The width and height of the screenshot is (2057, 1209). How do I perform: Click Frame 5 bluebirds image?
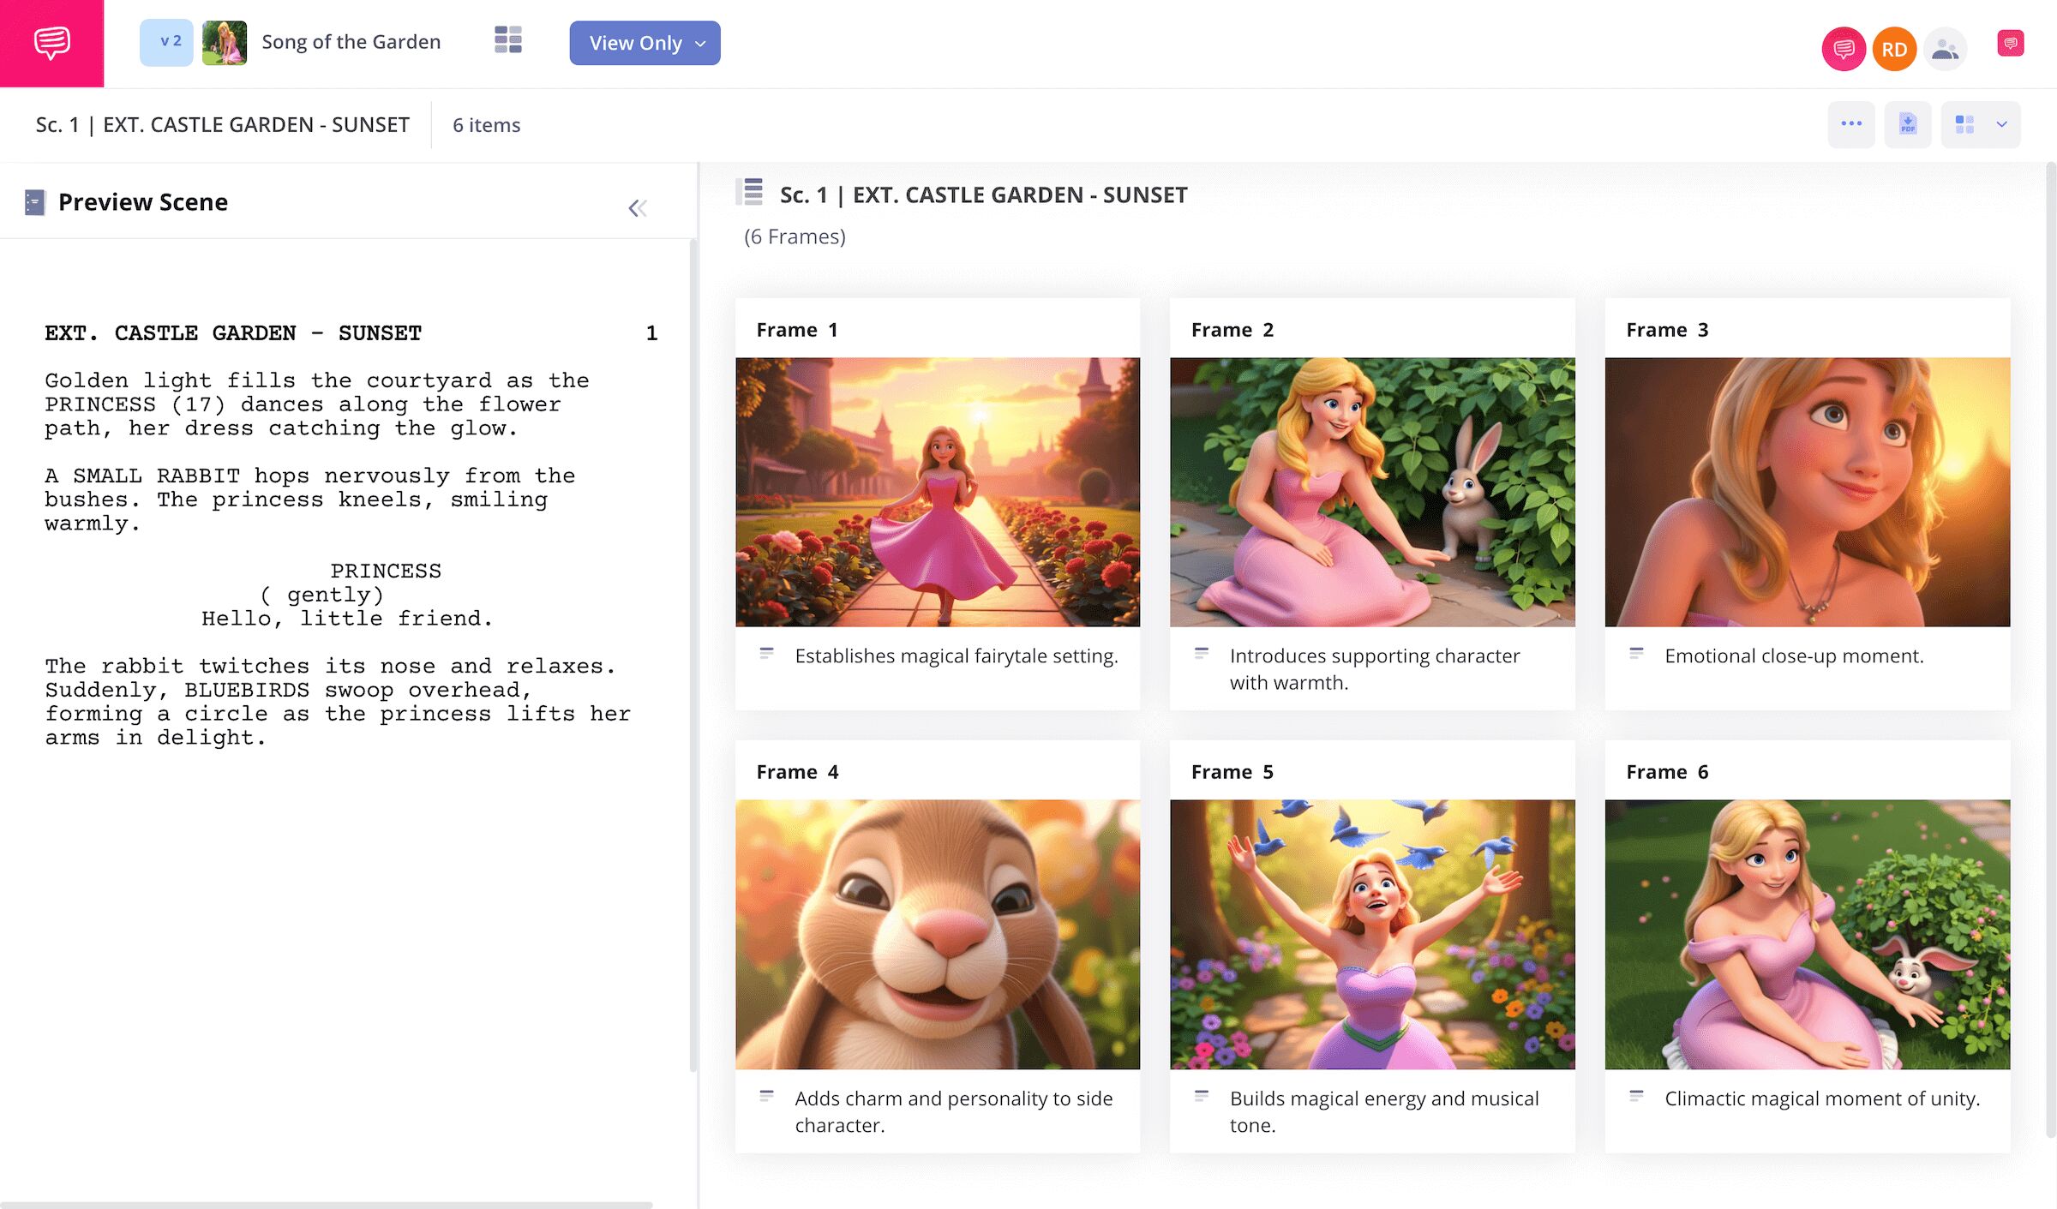(1371, 934)
